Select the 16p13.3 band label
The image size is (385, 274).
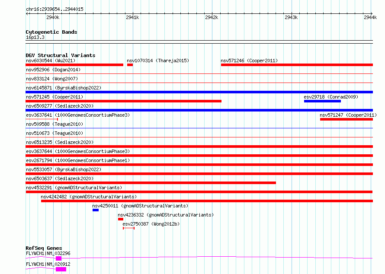point(35,37)
